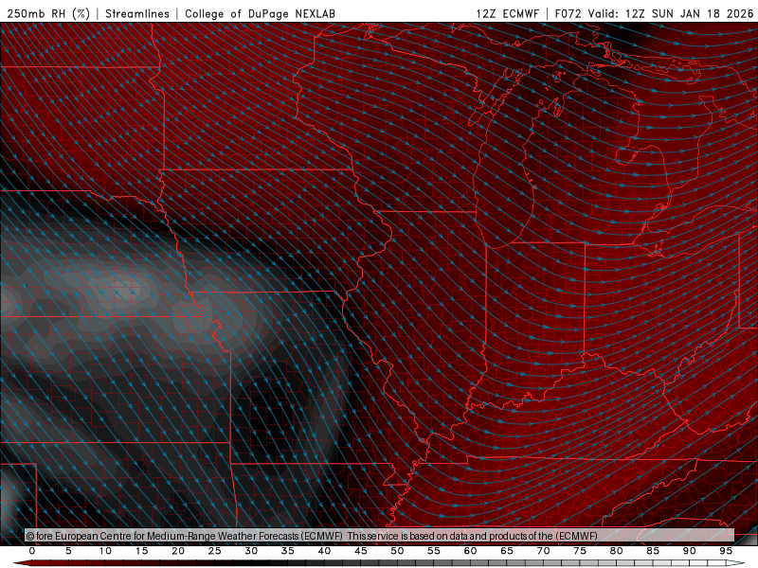Click the "12Z ECMWF" model run label
The image size is (758, 568).
507,13
